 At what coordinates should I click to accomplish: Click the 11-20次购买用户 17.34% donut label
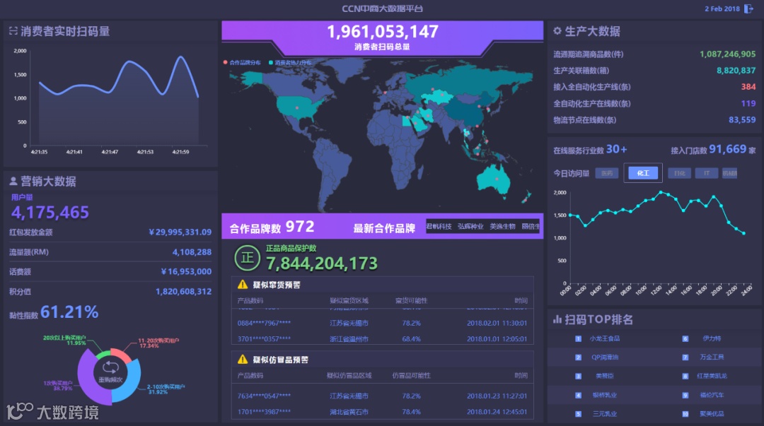coord(158,343)
